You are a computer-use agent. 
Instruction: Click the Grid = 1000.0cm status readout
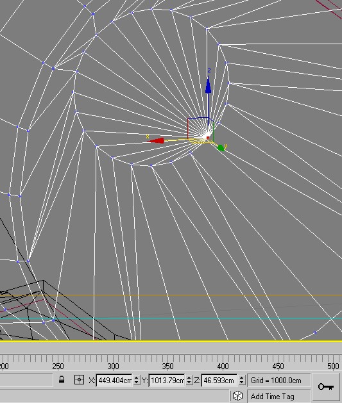click(278, 381)
